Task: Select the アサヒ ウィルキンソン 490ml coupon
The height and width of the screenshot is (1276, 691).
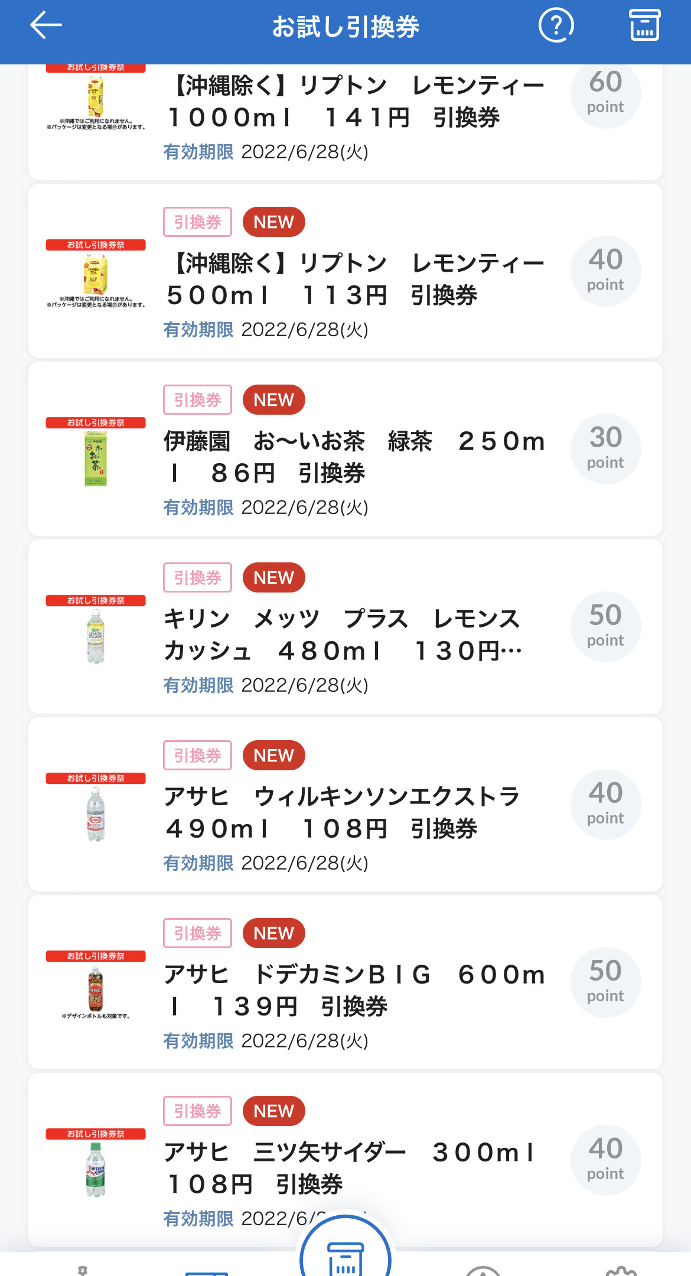Action: pyautogui.click(x=343, y=813)
